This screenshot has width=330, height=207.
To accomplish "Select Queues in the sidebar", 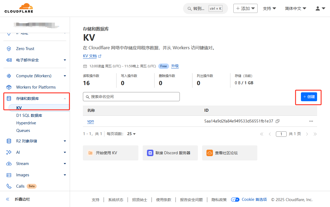I will pyautogui.click(x=23, y=131).
